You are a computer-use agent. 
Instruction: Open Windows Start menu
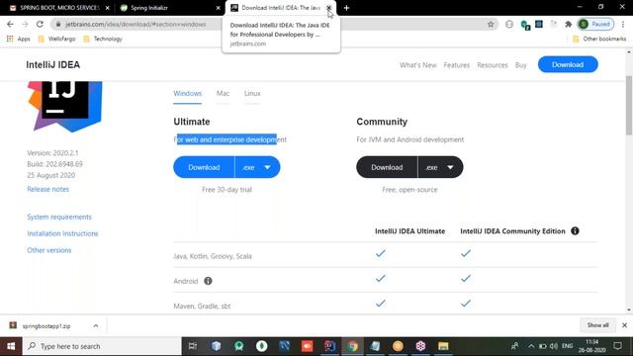(11, 346)
